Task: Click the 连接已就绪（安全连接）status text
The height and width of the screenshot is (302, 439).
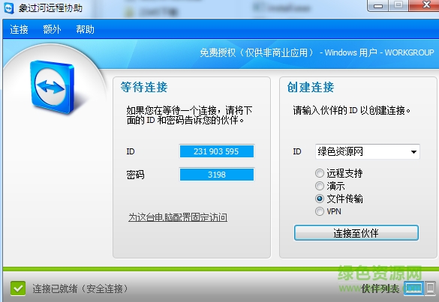Action: pyautogui.click(x=80, y=289)
